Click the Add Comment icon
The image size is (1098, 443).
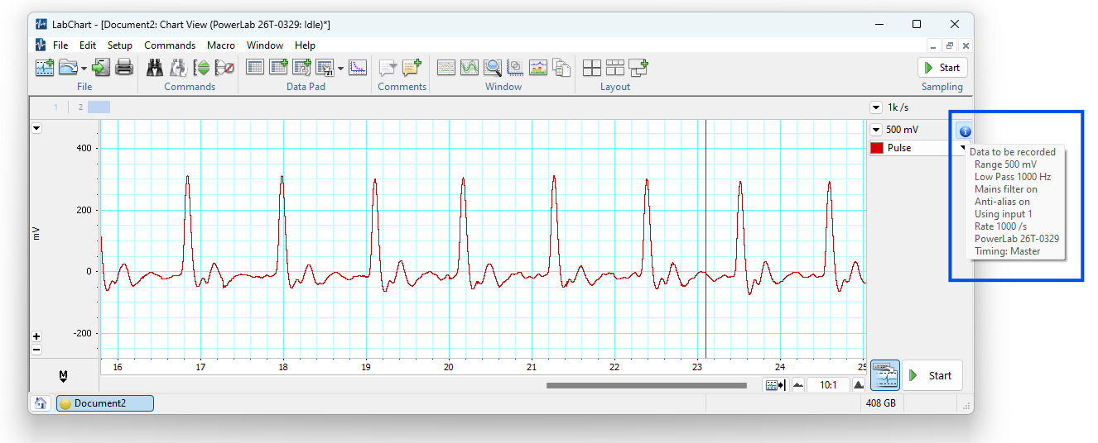pyautogui.click(x=412, y=68)
